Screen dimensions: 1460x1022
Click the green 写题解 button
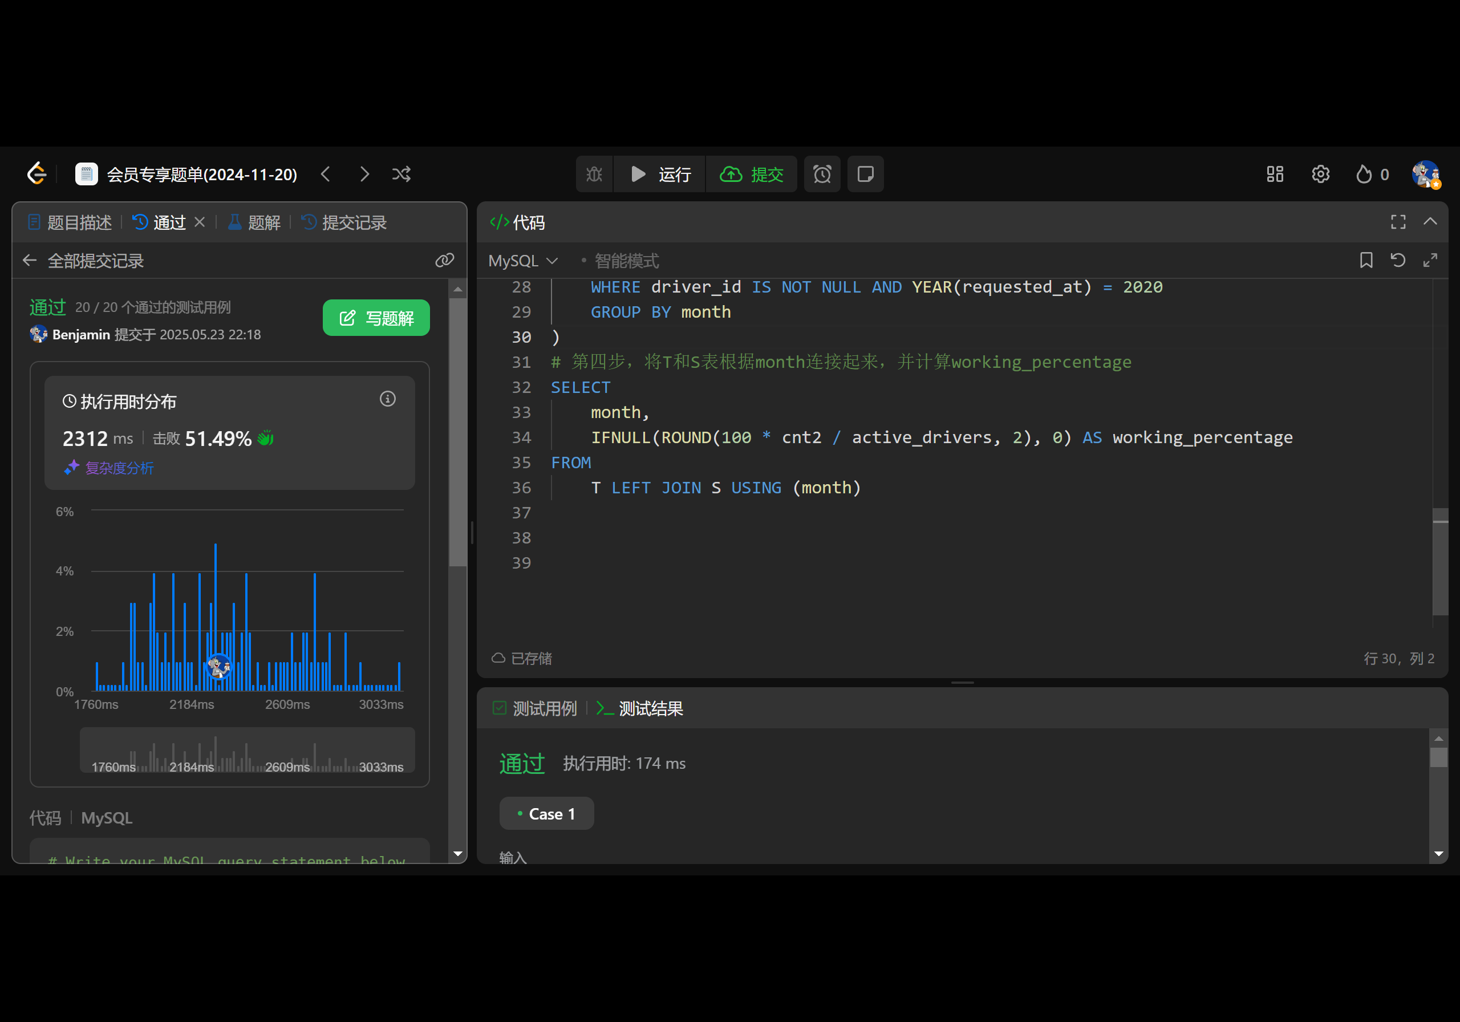point(376,318)
